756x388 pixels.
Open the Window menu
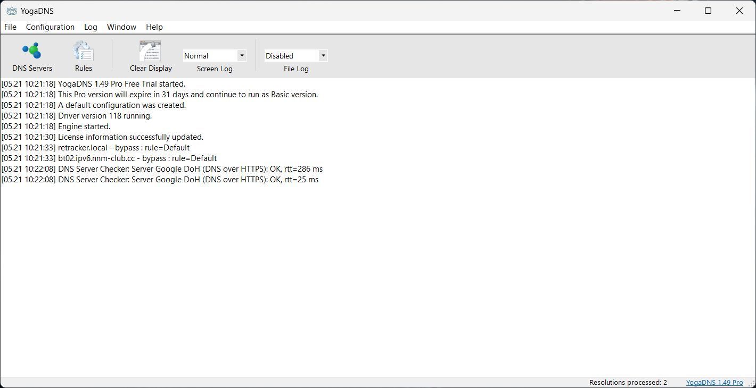point(121,27)
